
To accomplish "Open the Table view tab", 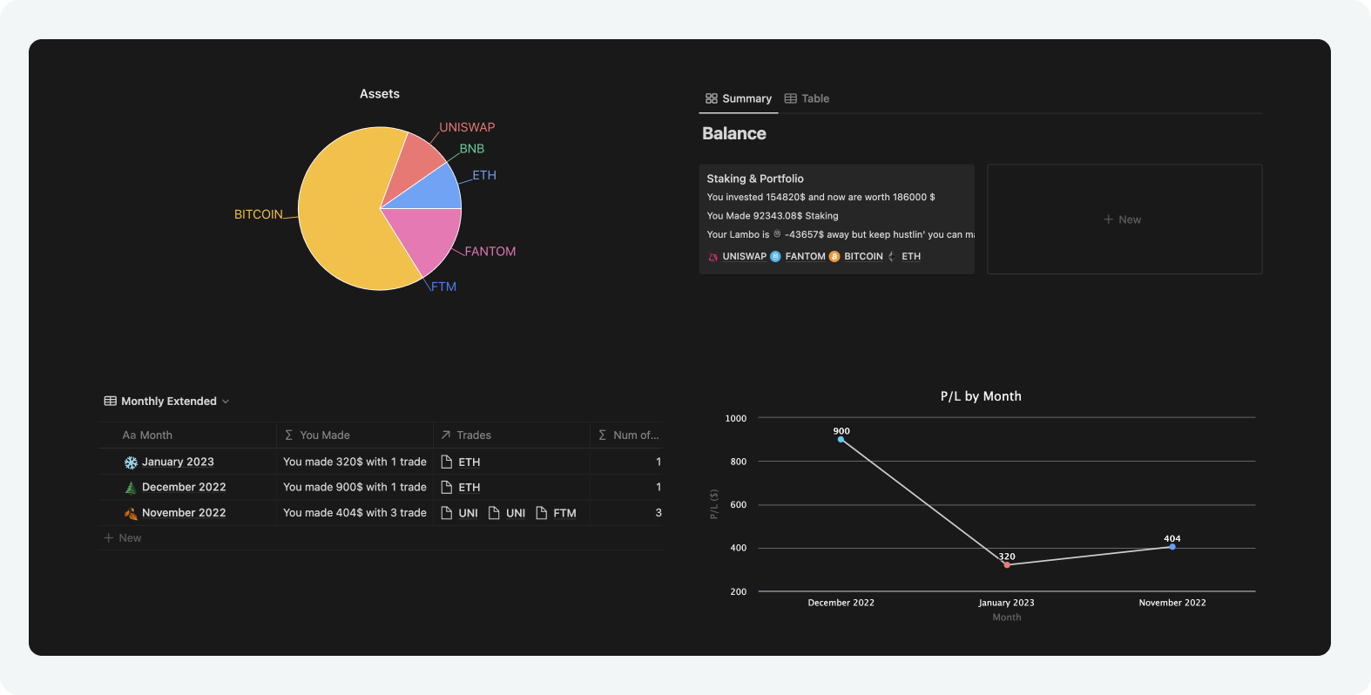I will click(807, 98).
